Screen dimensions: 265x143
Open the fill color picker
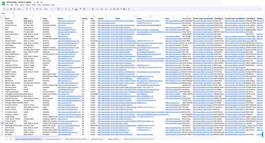tap(81, 9)
